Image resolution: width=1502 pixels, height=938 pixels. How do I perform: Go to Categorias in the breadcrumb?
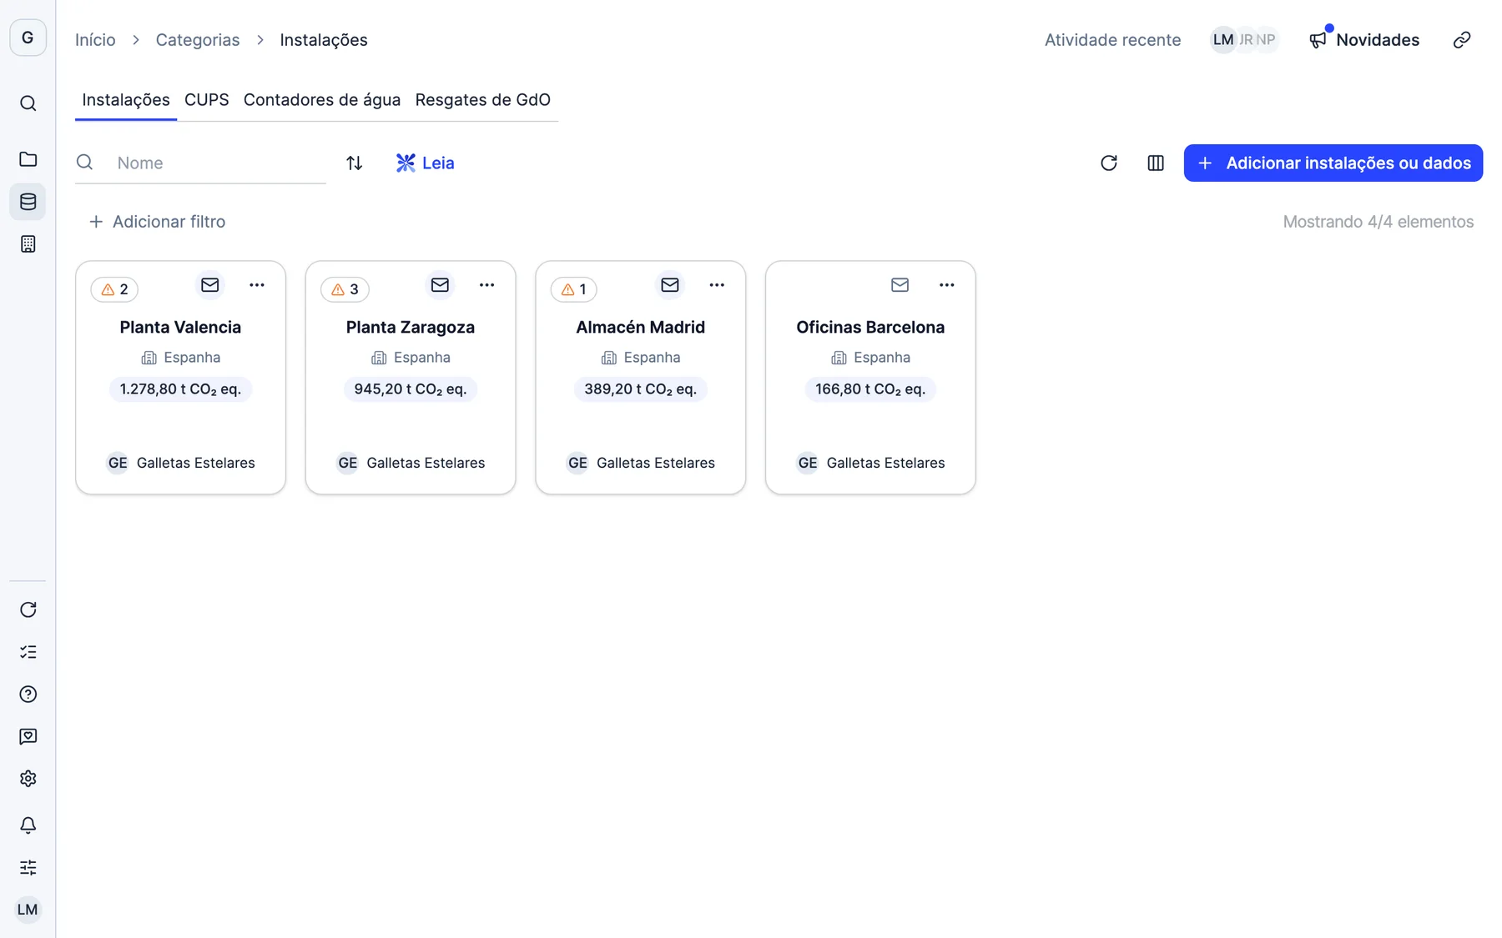click(x=198, y=40)
